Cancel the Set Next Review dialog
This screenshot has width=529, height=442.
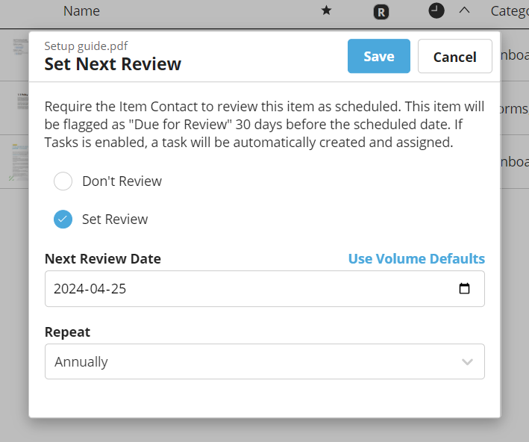click(x=454, y=57)
